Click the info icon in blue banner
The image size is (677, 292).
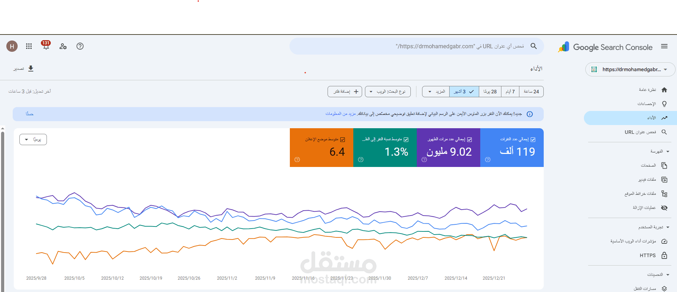coord(530,114)
